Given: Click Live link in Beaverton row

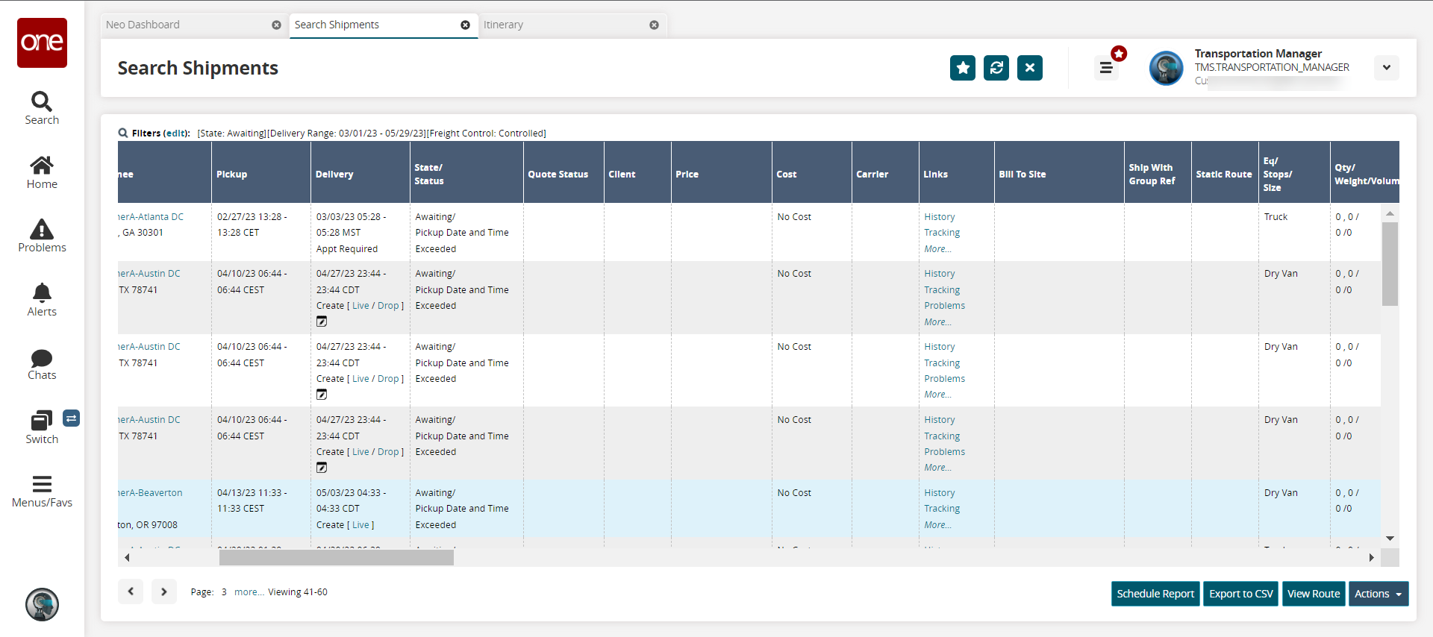Looking at the screenshot, I should click(360, 525).
